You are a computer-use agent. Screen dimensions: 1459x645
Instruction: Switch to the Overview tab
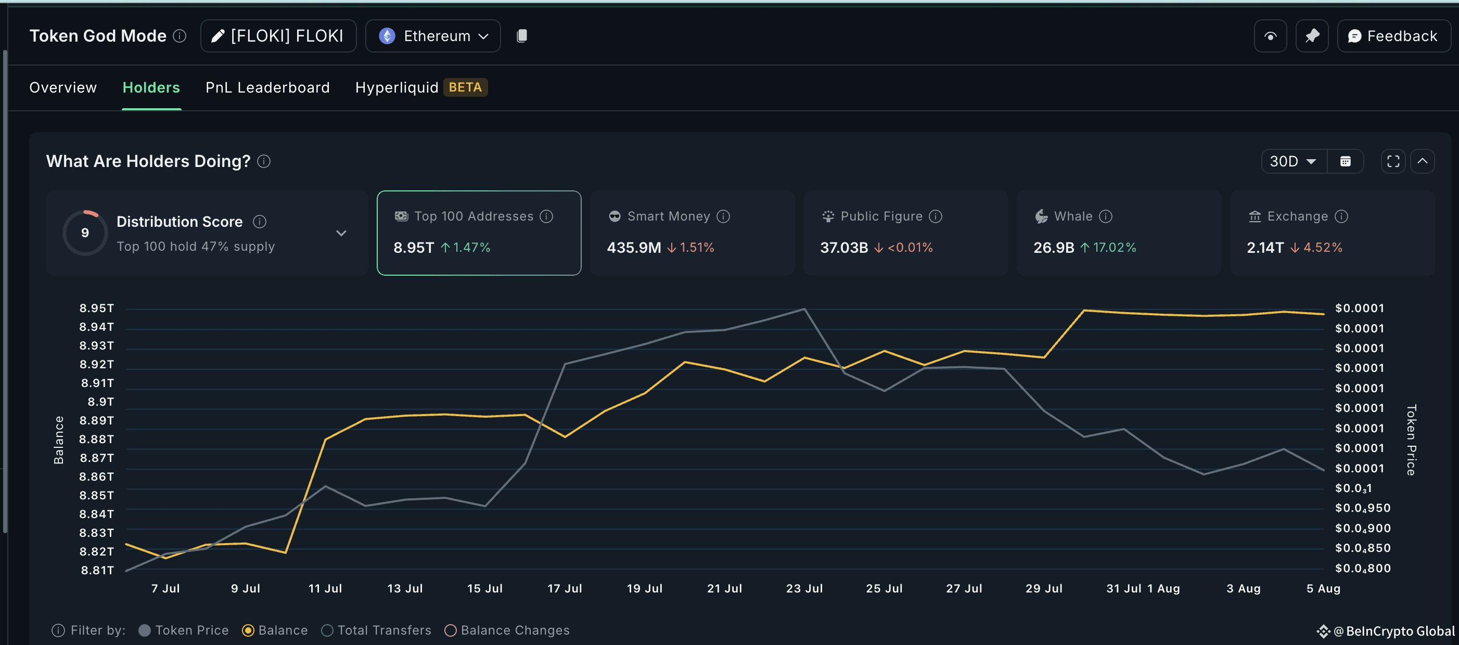63,87
